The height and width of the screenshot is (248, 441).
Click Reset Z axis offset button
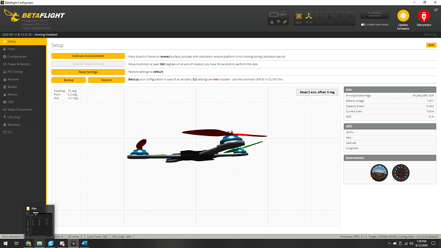(x=317, y=92)
